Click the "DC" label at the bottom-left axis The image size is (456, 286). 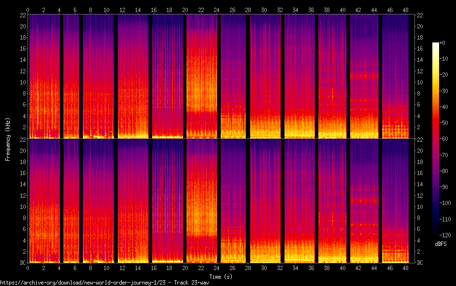(22, 263)
